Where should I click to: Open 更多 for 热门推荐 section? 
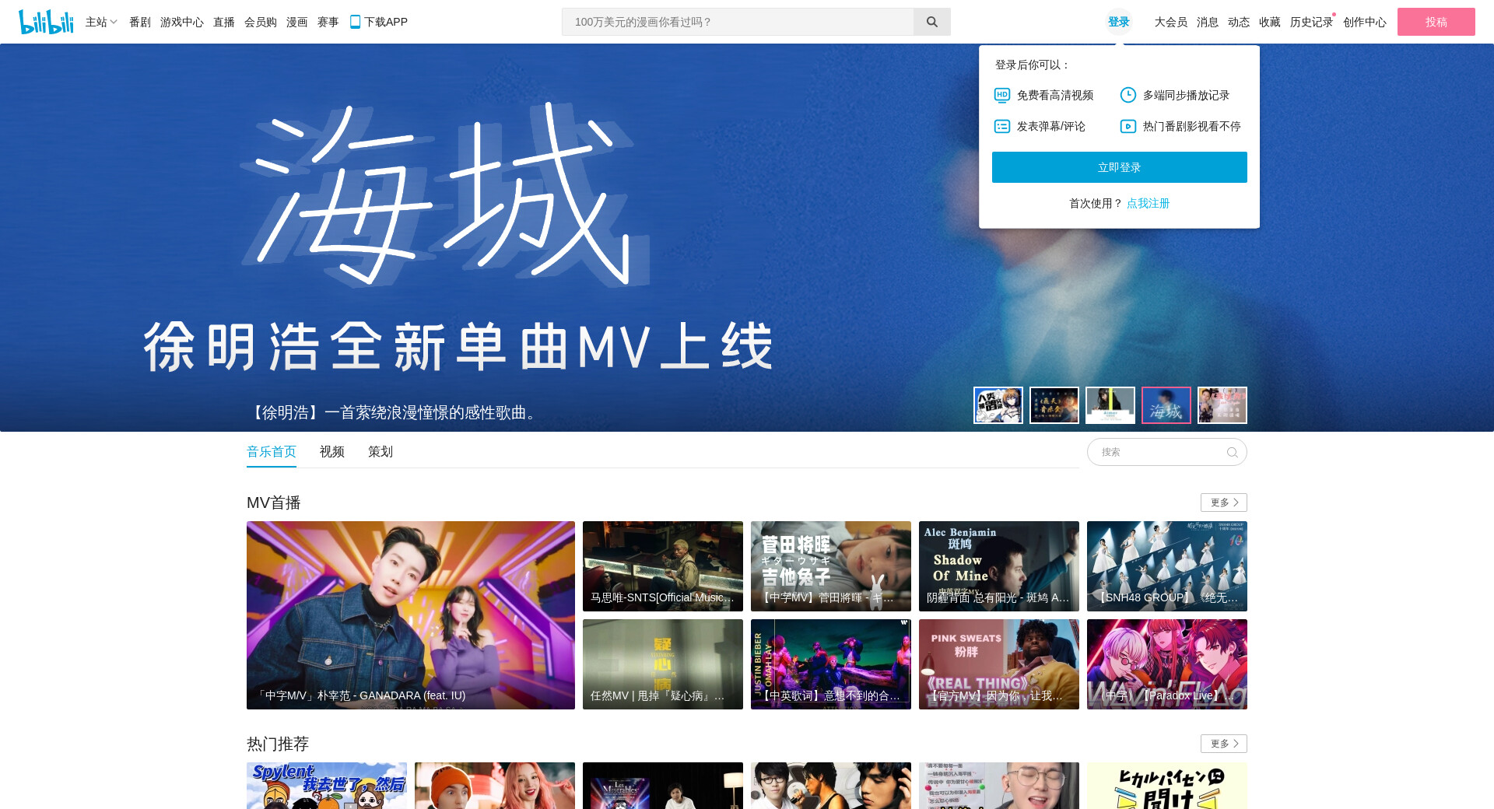[x=1223, y=744]
